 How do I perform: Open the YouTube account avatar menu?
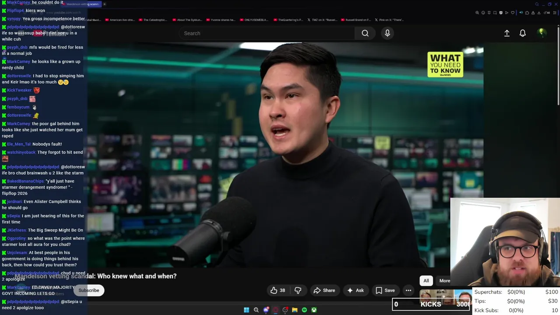coord(541,33)
